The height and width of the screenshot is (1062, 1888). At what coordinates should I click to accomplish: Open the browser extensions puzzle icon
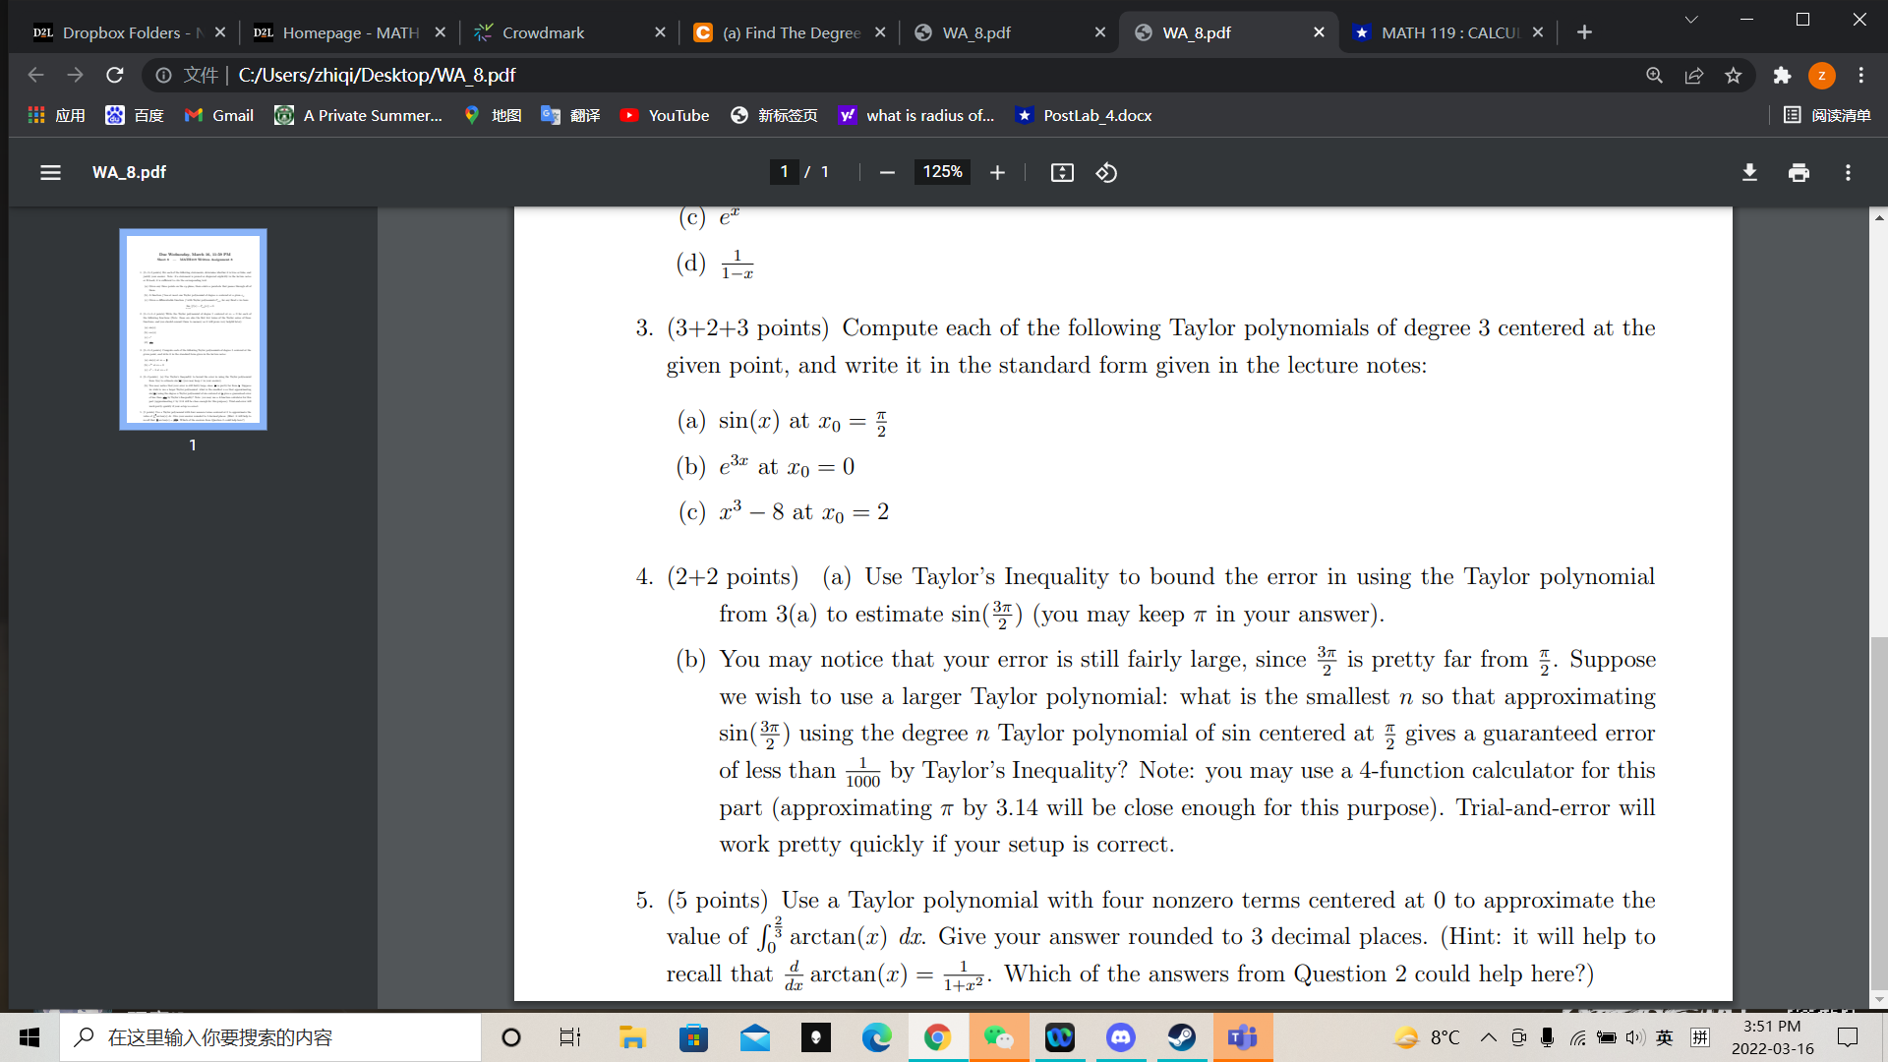tap(1783, 75)
